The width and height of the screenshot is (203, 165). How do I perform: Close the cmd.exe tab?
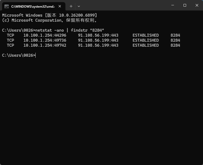click(x=60, y=6)
